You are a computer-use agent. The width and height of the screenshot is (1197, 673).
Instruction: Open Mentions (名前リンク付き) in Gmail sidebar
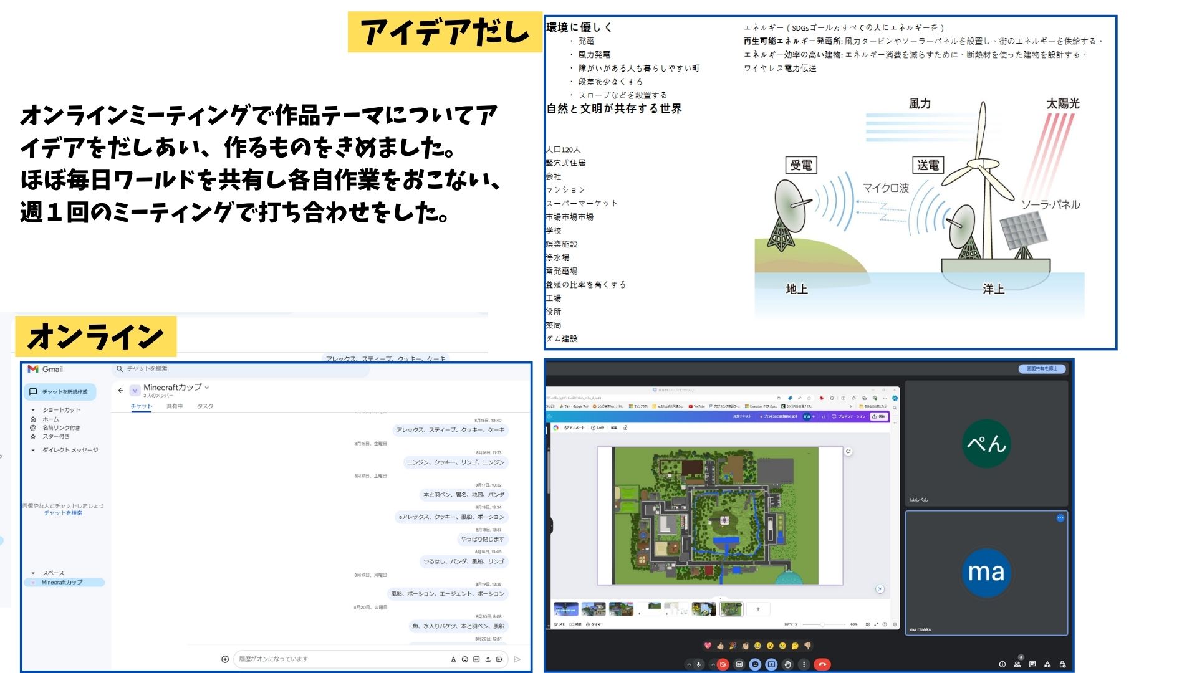pyautogui.click(x=55, y=428)
